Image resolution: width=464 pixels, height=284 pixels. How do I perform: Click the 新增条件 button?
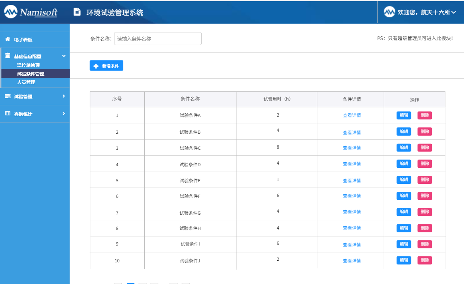tap(106, 66)
